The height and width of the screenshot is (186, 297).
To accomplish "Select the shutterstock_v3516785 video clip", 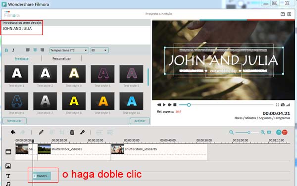I will (x=159, y=152).
